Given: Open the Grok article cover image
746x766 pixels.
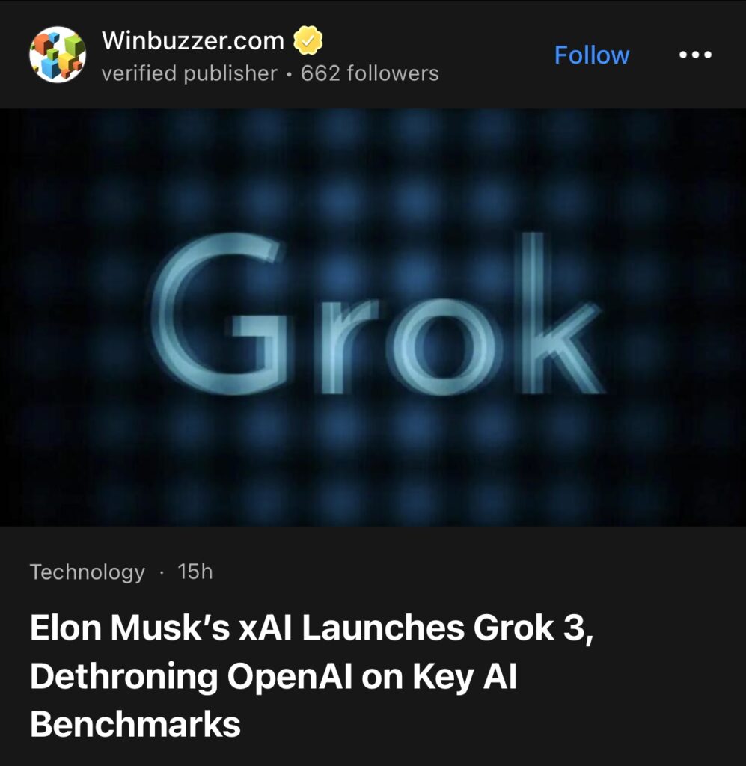Looking at the screenshot, I should [x=373, y=317].
